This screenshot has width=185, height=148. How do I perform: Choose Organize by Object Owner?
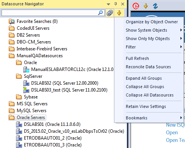(152, 22)
